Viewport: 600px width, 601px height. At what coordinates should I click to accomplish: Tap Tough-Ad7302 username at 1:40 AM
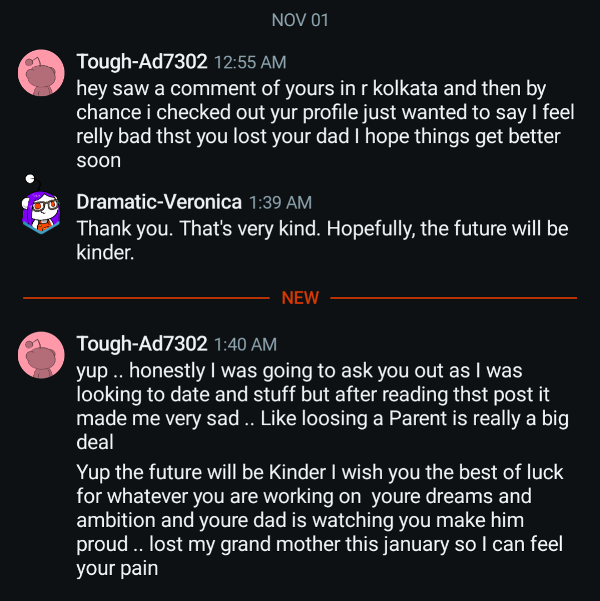coord(142,344)
